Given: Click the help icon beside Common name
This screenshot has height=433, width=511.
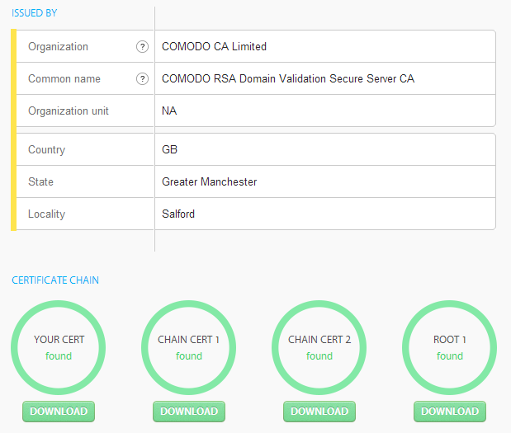Looking at the screenshot, I should [x=142, y=79].
